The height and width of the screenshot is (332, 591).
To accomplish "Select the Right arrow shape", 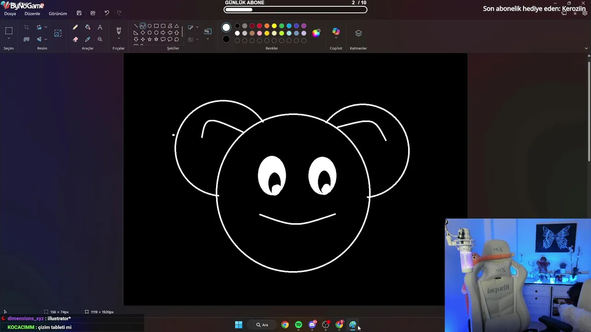I will click(163, 33).
